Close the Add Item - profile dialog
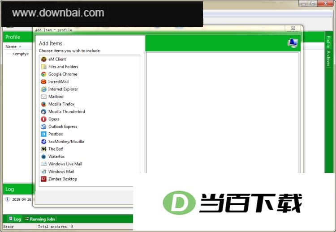 click(293, 28)
